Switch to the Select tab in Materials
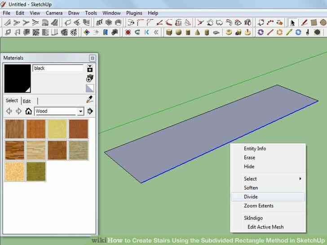The image size is (327, 245). (x=12, y=101)
